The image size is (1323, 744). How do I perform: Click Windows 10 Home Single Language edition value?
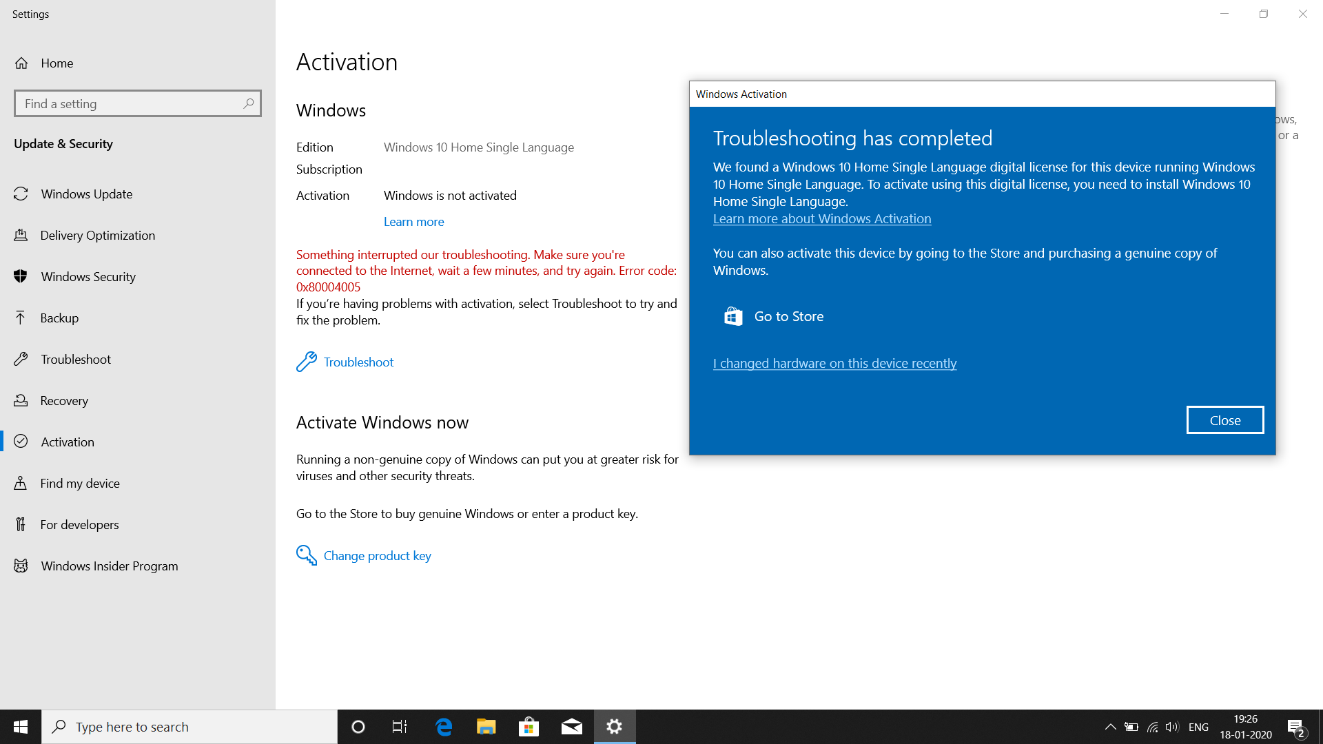479,147
